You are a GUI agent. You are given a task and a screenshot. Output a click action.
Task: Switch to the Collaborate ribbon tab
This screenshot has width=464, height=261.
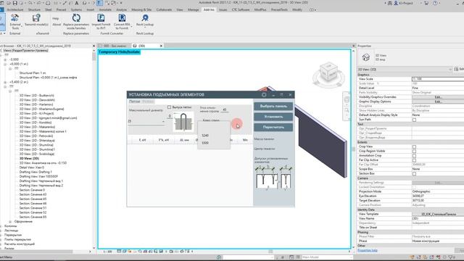point(164,9)
